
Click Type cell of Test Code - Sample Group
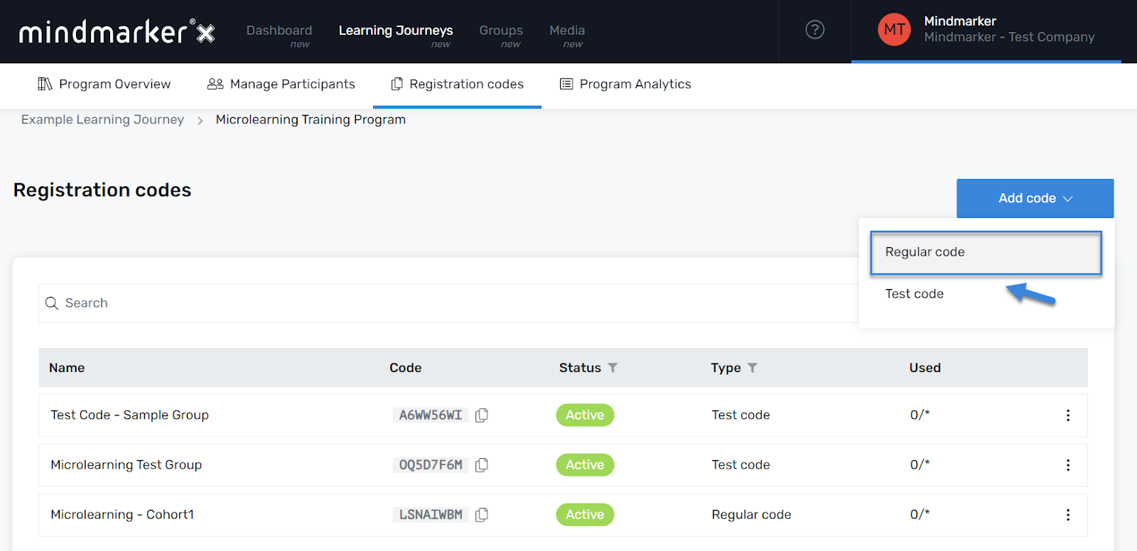740,415
